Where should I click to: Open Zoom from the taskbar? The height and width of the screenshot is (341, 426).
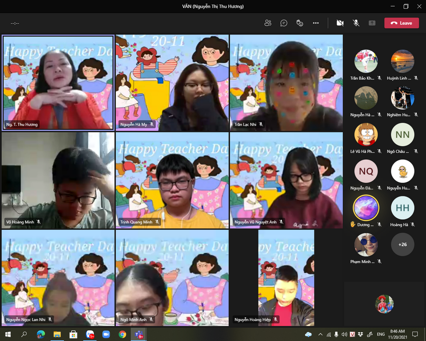(106, 334)
